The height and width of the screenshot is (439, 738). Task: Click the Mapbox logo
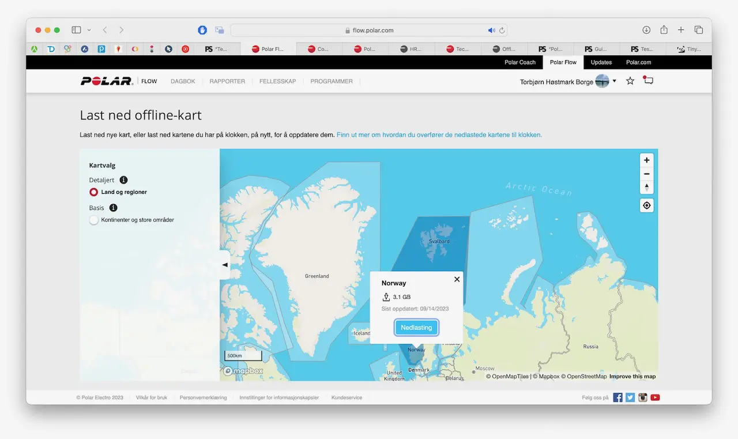(x=243, y=371)
